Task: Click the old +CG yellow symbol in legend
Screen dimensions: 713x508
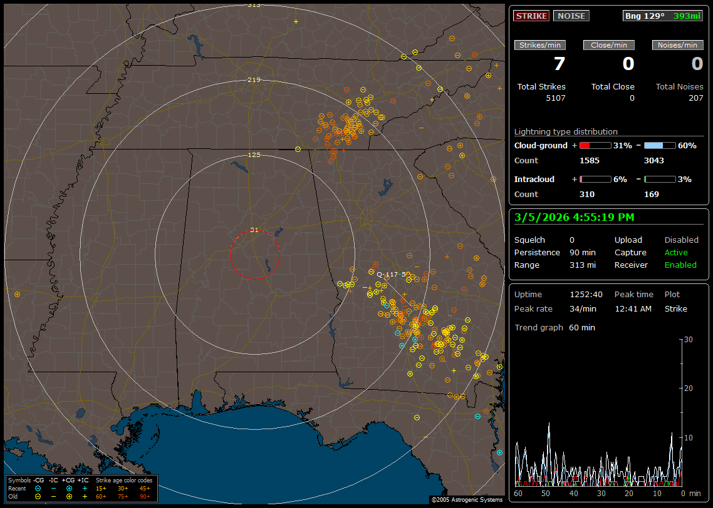Action: coord(69,496)
